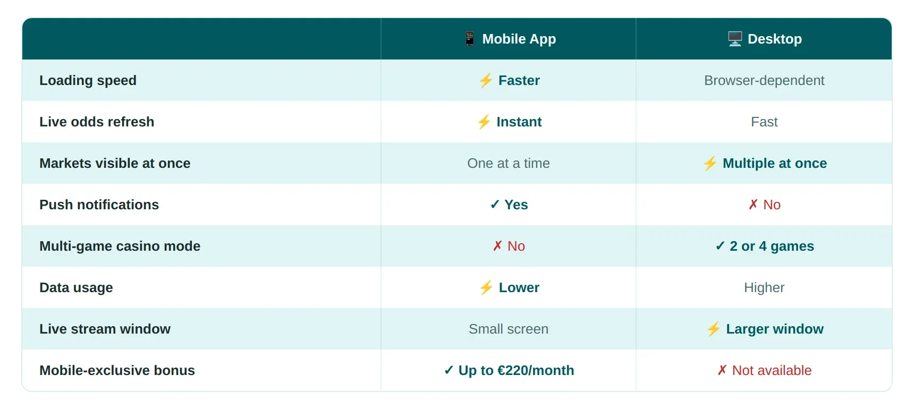Image resolution: width=914 pixels, height=409 pixels.
Task: Click the Mobile-exclusive bonus label
Action: click(117, 370)
